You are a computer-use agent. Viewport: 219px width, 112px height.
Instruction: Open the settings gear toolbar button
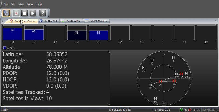point(6,13)
